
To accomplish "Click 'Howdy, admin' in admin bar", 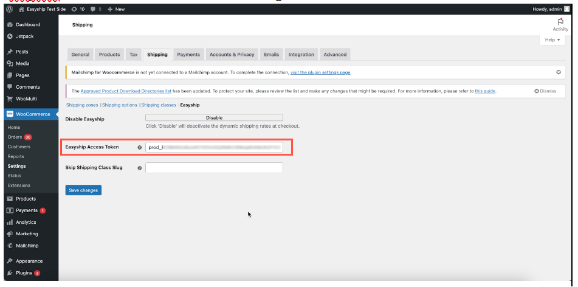I will (548, 9).
